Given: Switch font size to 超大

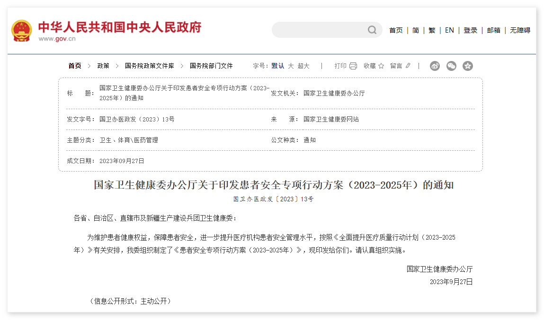Looking at the screenshot, I should [304, 66].
